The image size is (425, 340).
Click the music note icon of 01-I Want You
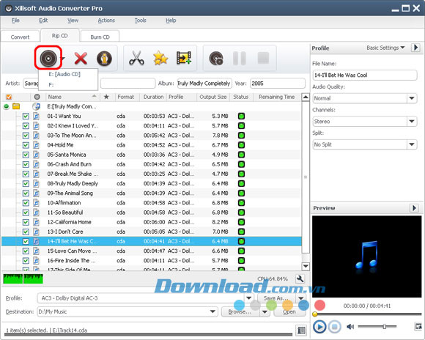point(37,117)
